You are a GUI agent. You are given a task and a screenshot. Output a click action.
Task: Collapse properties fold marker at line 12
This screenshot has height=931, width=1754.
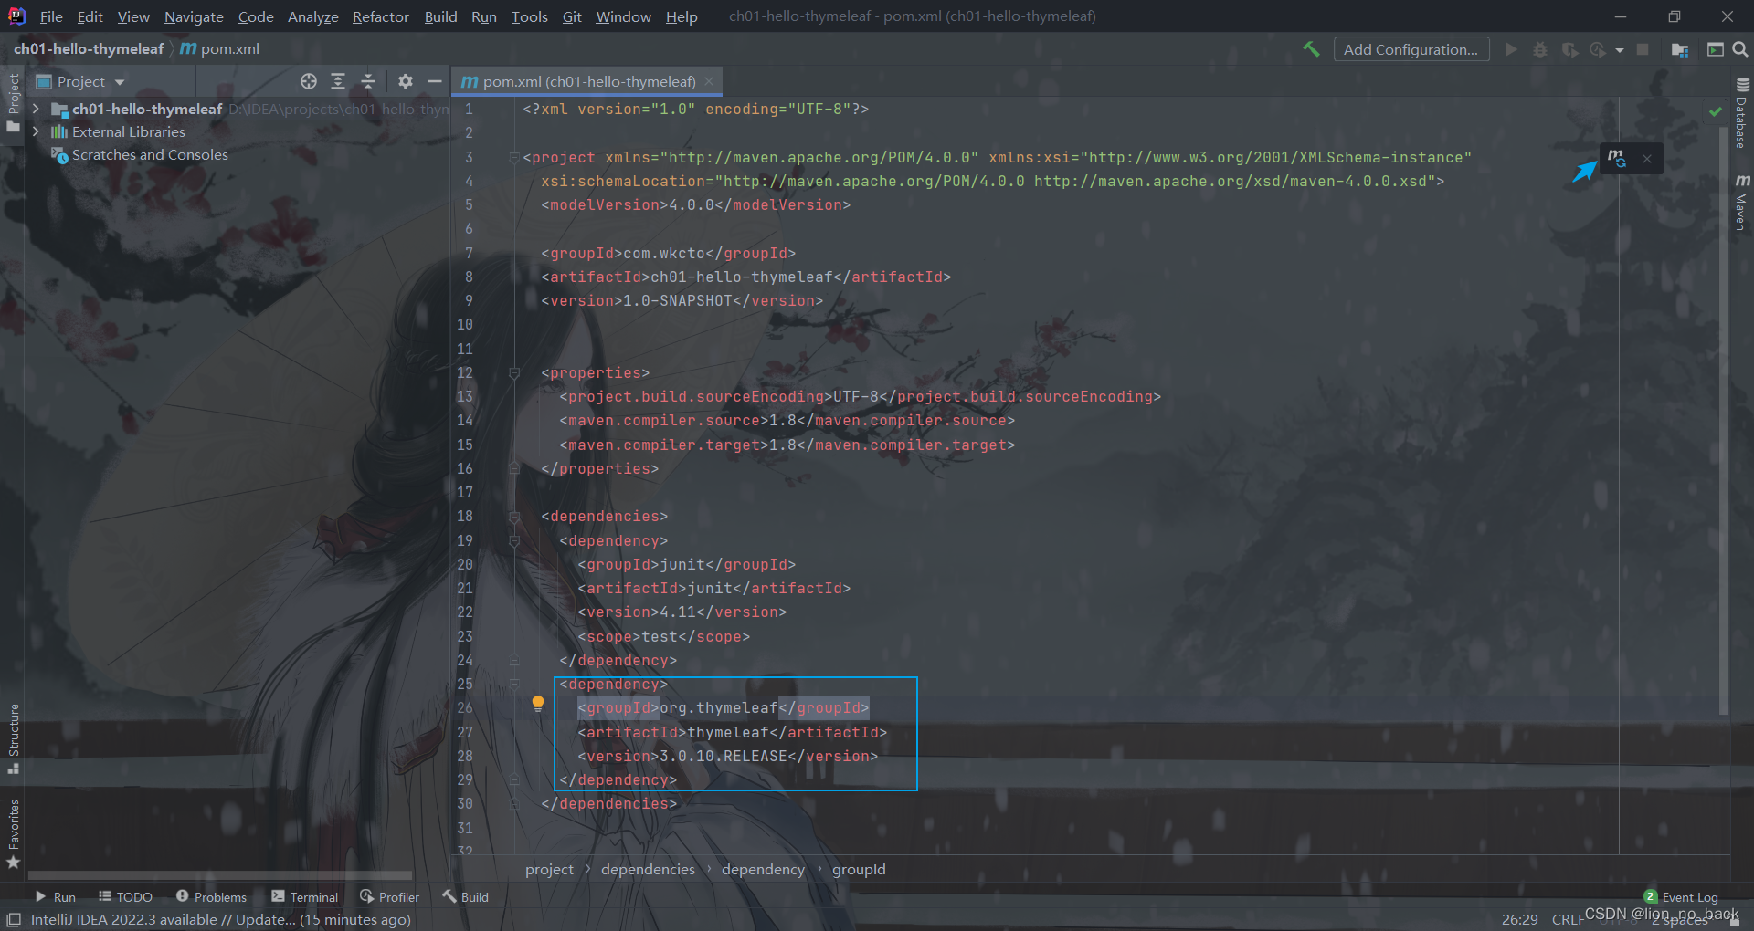pos(514,372)
